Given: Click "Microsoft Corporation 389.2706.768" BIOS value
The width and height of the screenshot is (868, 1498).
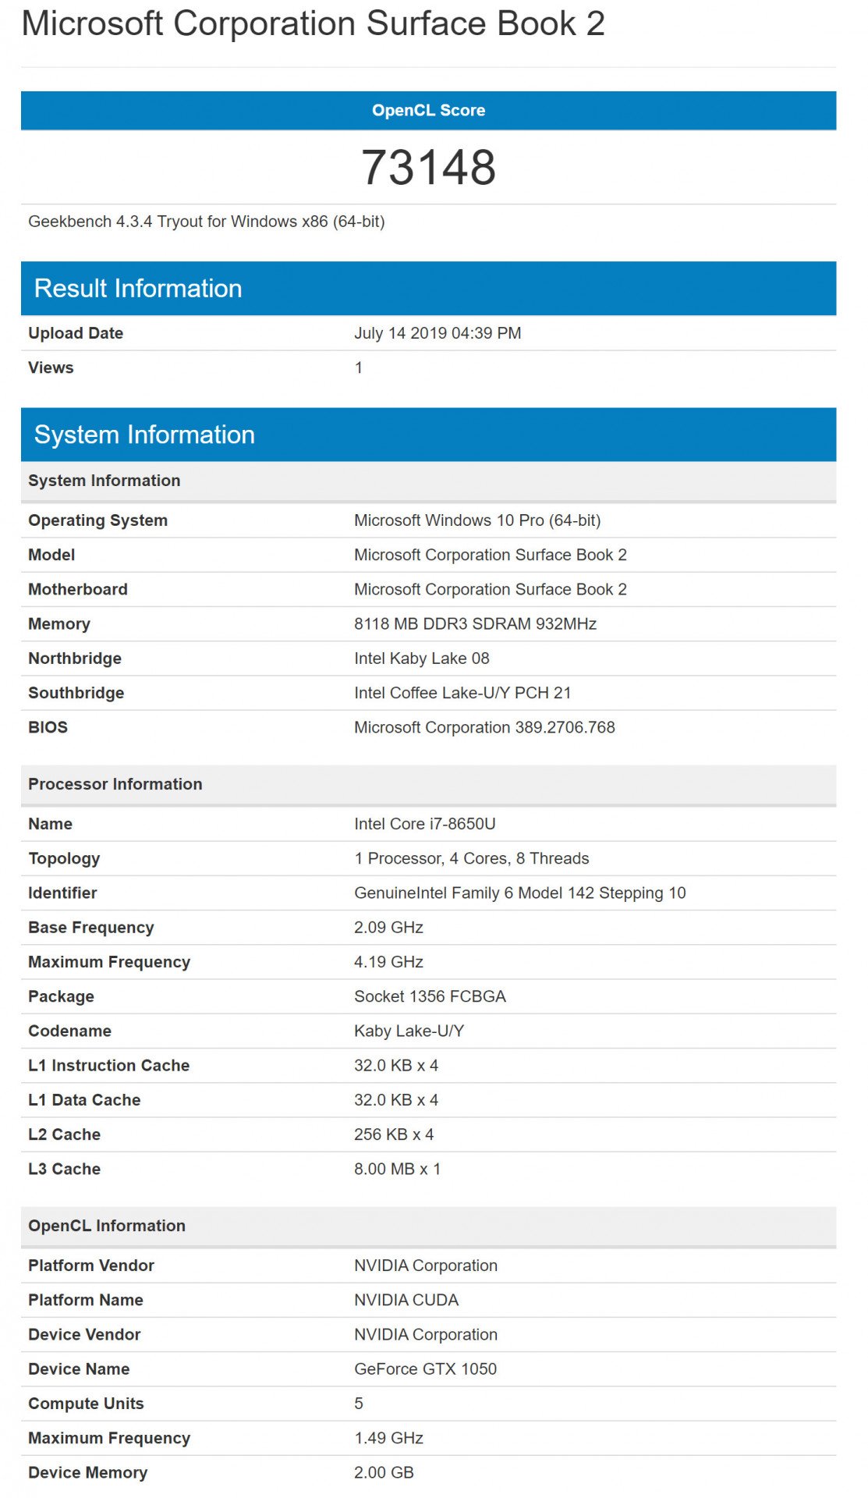Looking at the screenshot, I should 484,727.
